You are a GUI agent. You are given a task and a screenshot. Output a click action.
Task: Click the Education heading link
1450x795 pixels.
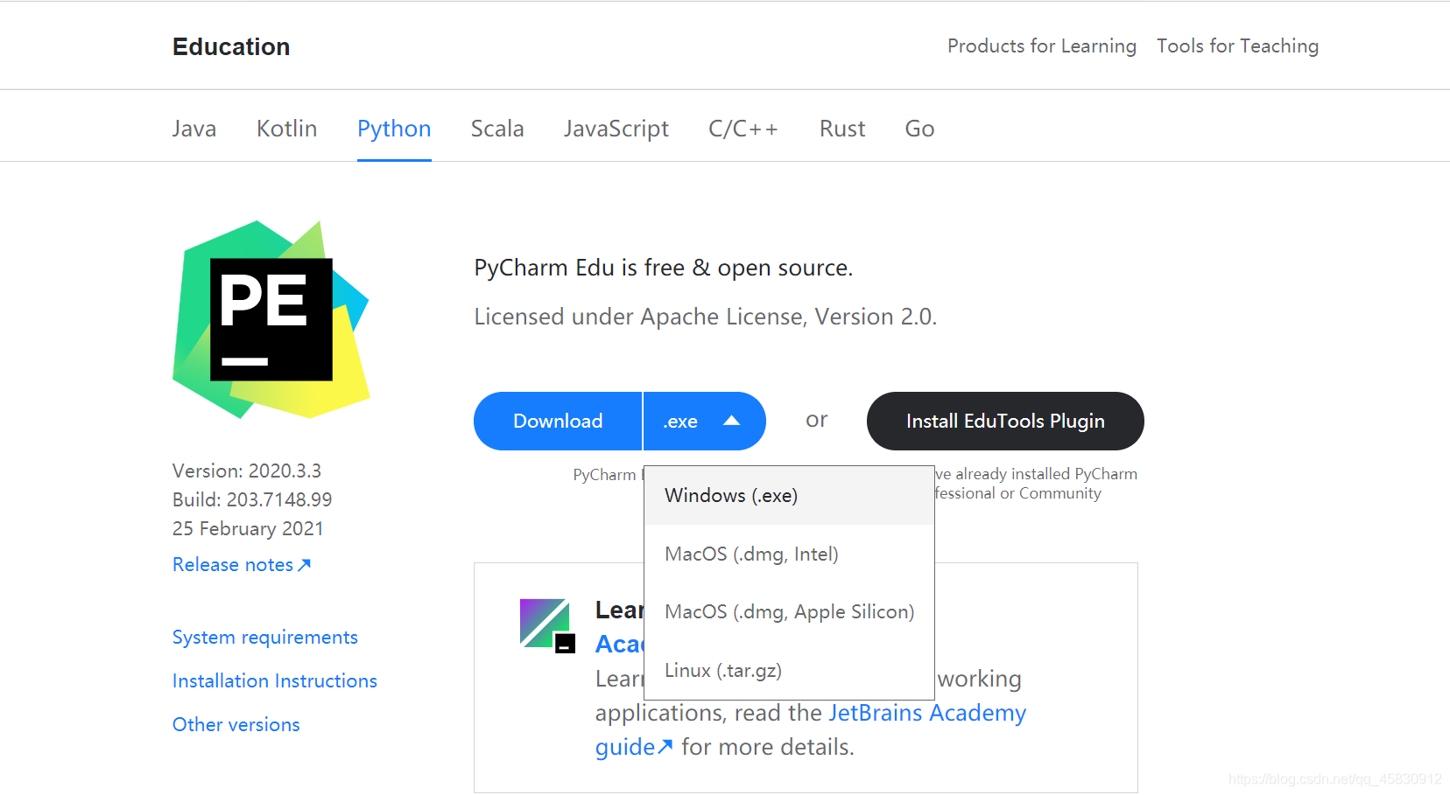pos(231,46)
